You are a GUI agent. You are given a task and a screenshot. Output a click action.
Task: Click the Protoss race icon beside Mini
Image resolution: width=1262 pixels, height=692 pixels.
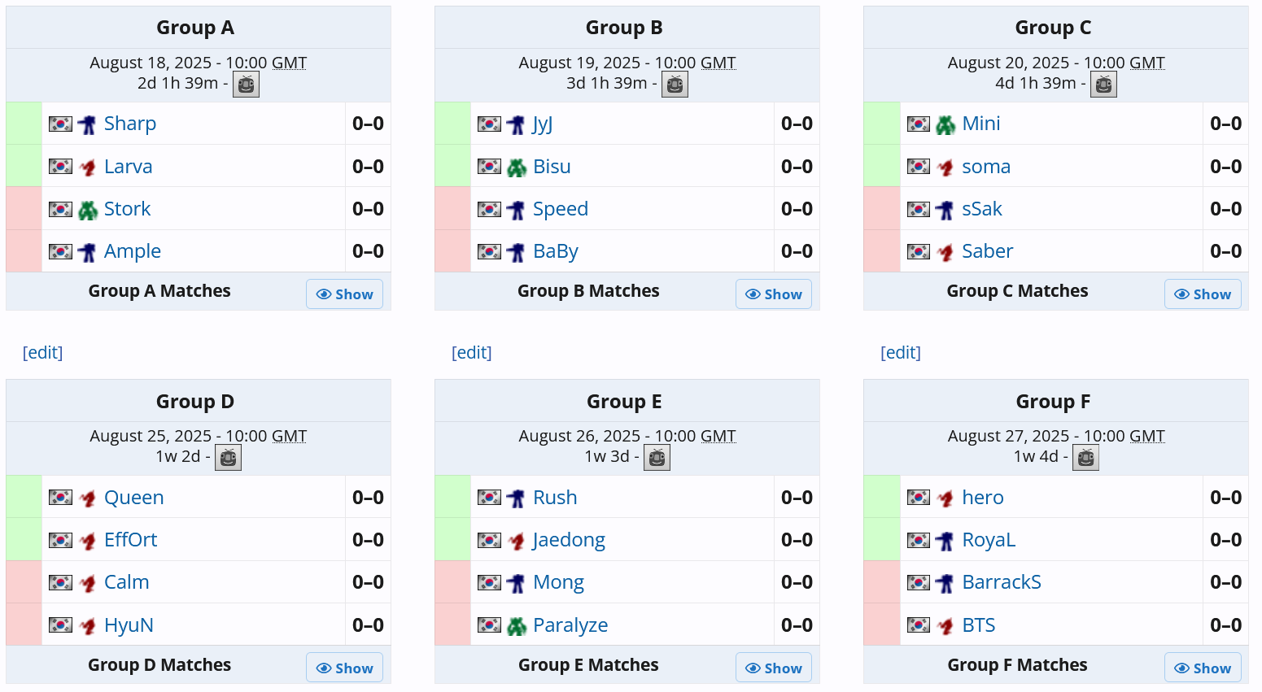pyautogui.click(x=945, y=124)
